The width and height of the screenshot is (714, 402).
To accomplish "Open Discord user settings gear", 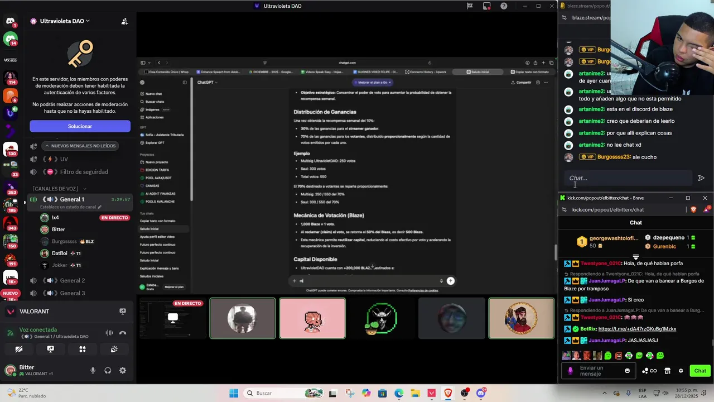I will (x=123, y=370).
